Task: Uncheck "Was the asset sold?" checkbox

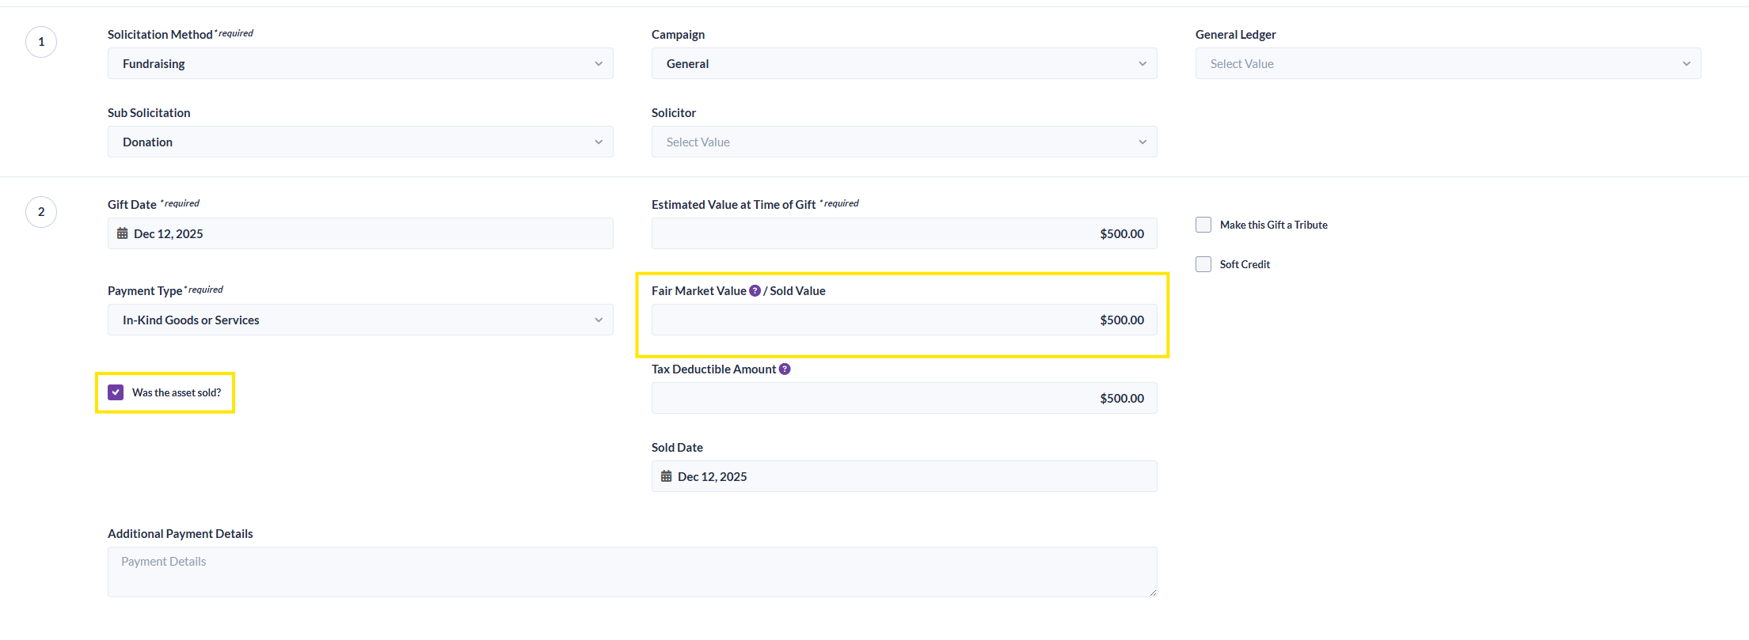Action: click(x=116, y=393)
